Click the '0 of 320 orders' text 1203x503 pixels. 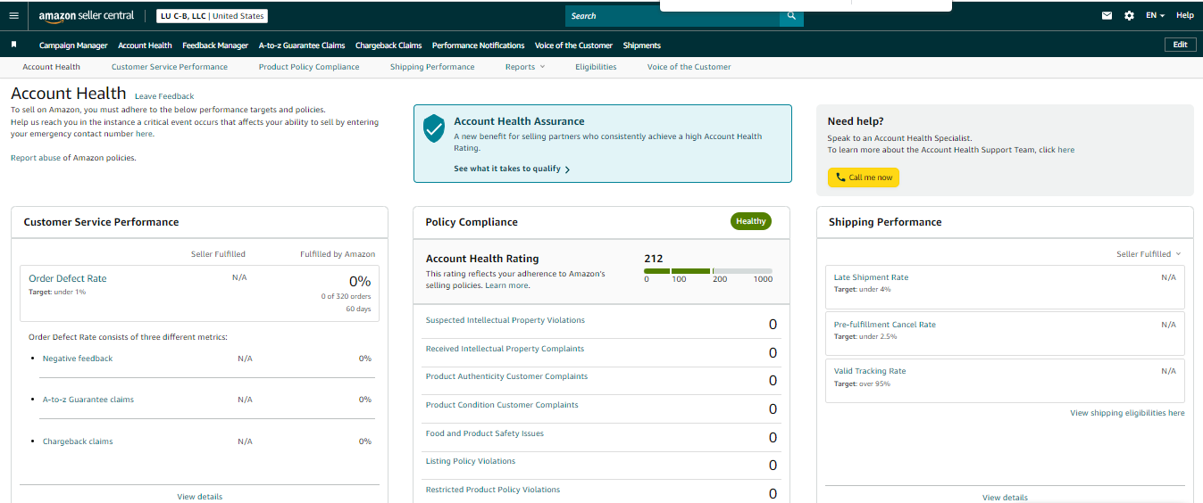[346, 296]
